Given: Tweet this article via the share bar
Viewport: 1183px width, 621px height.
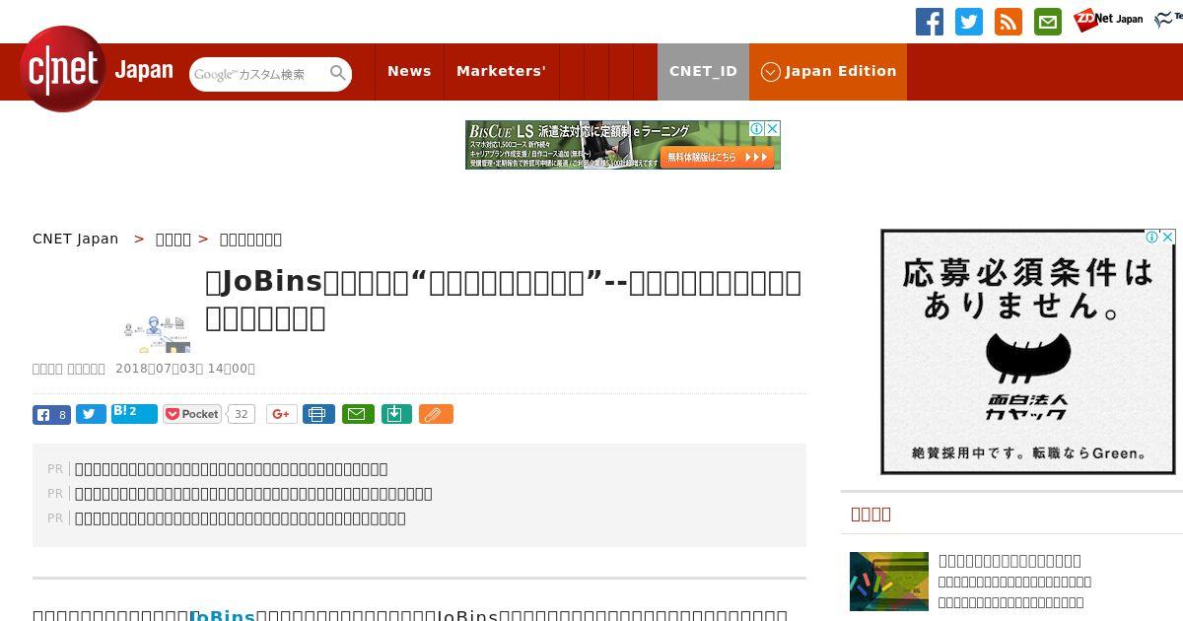Looking at the screenshot, I should click(91, 414).
